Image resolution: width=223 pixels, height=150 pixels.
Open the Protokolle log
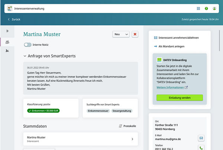point(127,126)
